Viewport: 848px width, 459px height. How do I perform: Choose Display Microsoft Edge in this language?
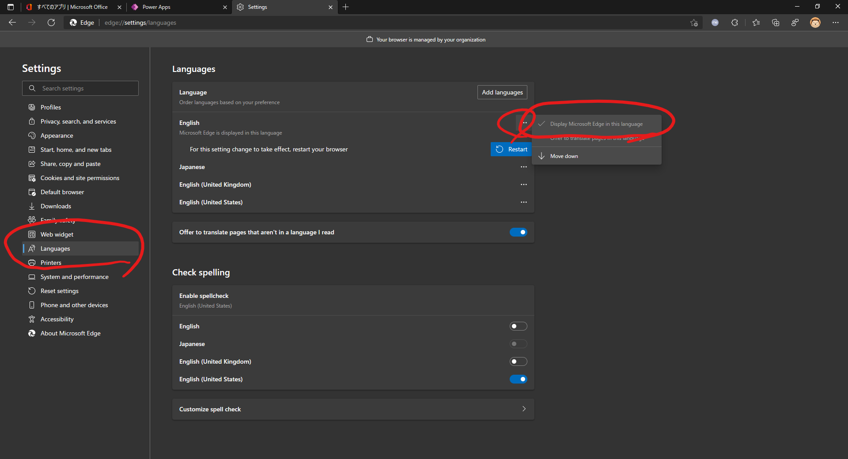pyautogui.click(x=597, y=124)
